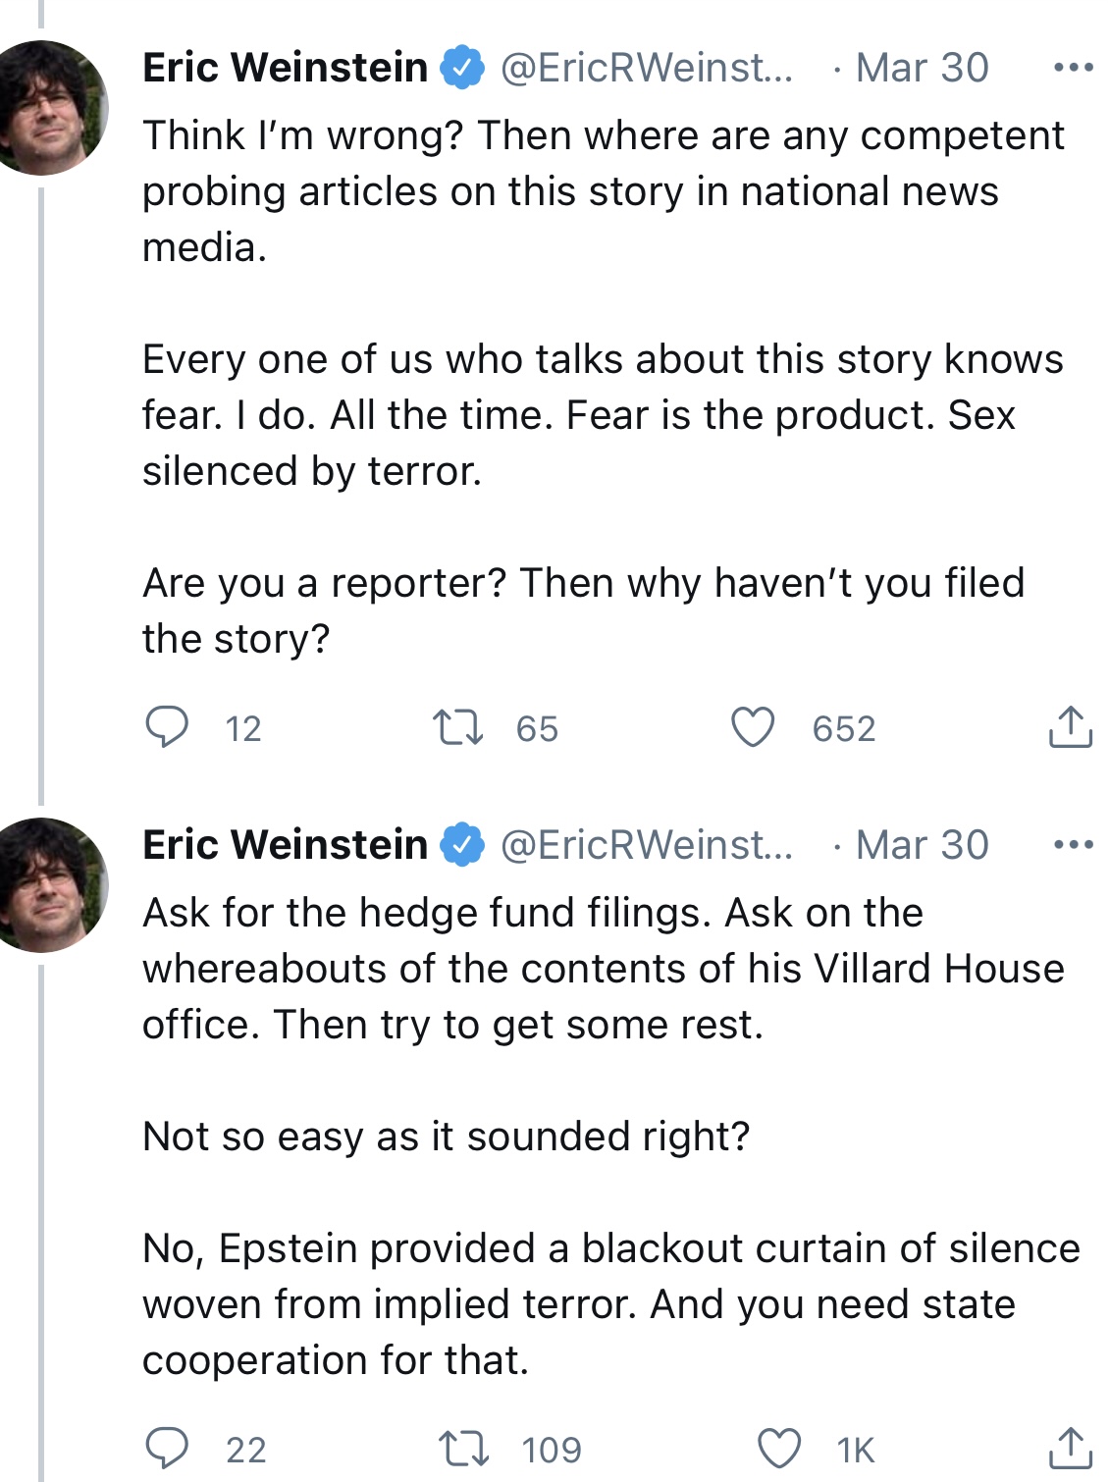
Task: Open Eric Weinstein's avatar on second tweet
Action: tap(43, 884)
